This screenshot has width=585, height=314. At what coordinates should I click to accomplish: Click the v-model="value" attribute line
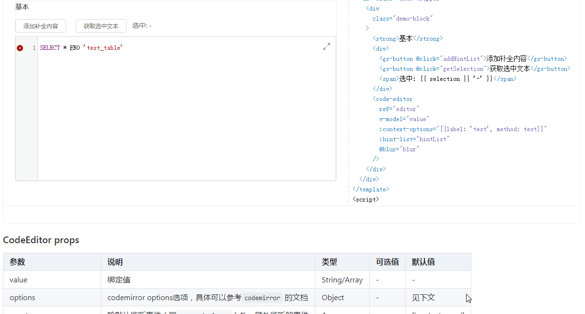pos(404,119)
